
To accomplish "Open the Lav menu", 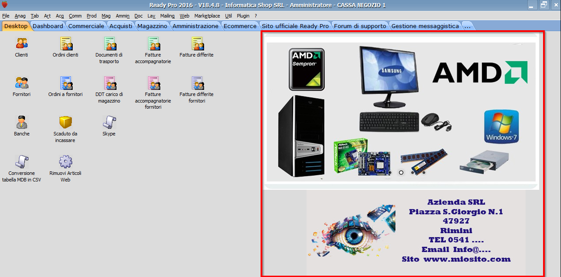I will (152, 16).
